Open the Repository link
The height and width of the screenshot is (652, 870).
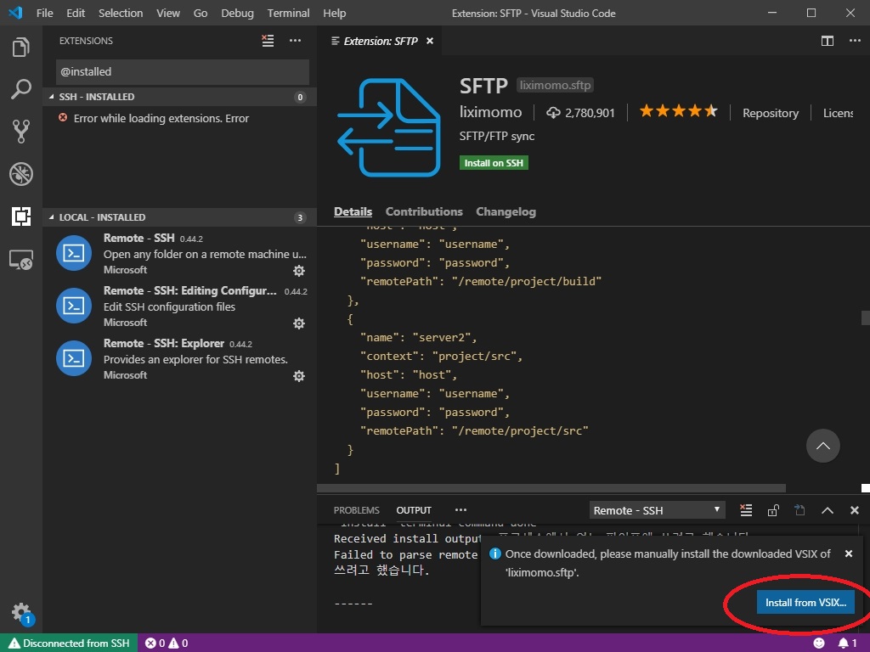(x=770, y=113)
